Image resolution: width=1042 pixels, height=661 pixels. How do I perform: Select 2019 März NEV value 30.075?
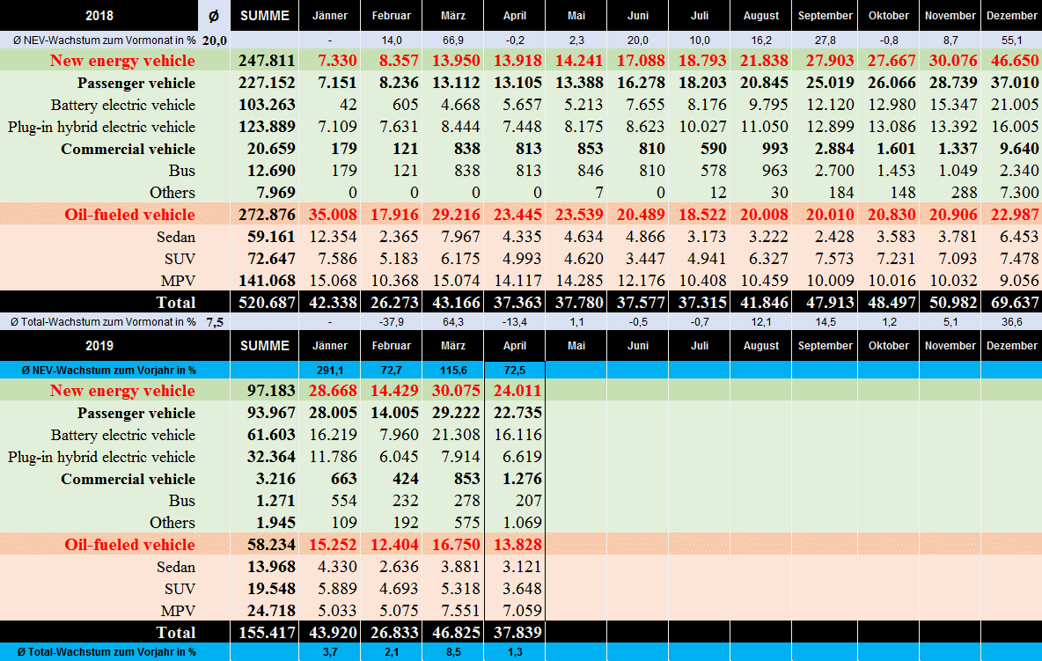pos(456,391)
